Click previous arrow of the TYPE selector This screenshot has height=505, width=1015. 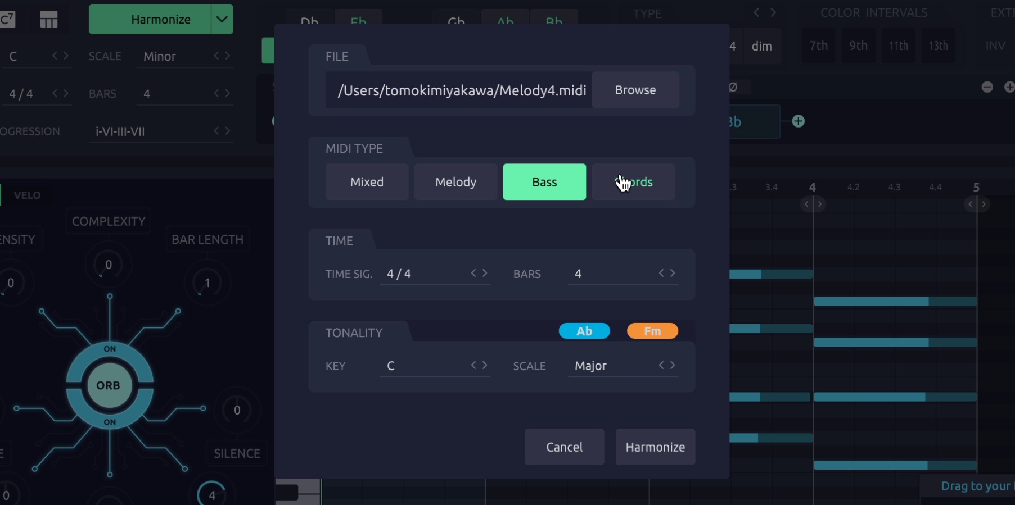756,12
